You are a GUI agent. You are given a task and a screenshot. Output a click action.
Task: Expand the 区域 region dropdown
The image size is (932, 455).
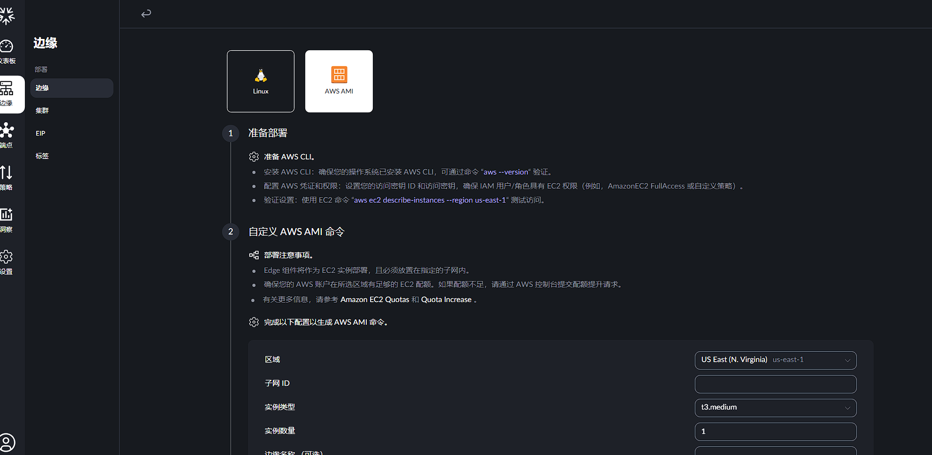(775, 360)
